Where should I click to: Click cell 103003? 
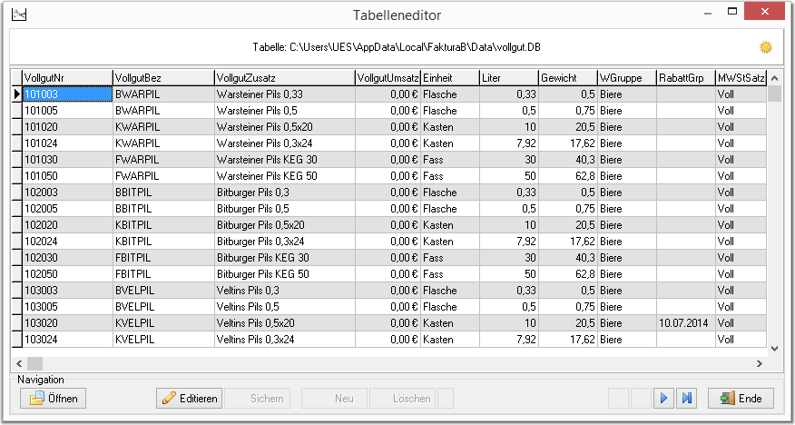[68, 291]
